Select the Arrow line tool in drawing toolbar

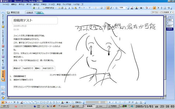click(30, 102)
